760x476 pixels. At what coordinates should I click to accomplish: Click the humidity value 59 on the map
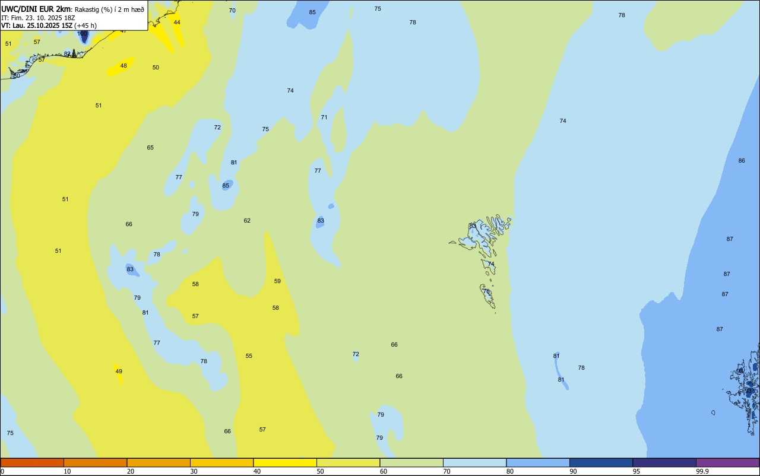coord(277,281)
